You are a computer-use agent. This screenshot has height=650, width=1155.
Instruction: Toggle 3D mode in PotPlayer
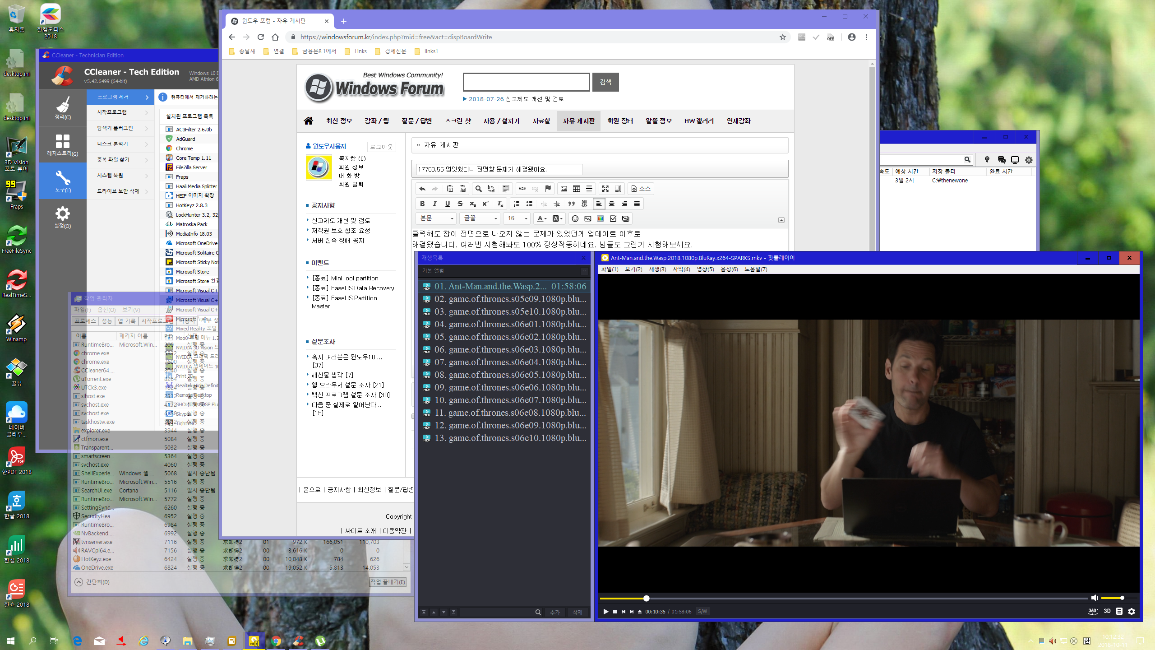click(1107, 611)
